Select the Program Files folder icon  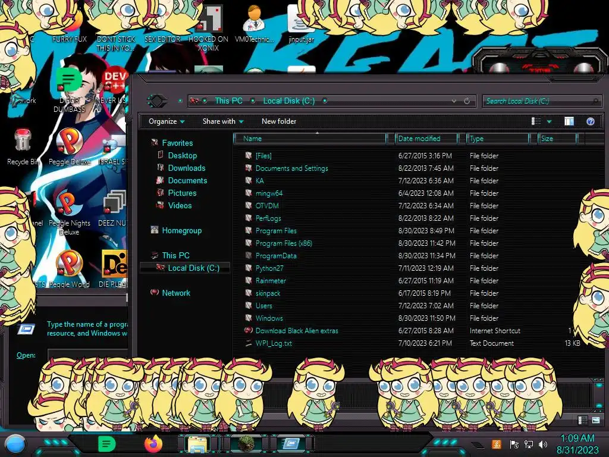[249, 230]
